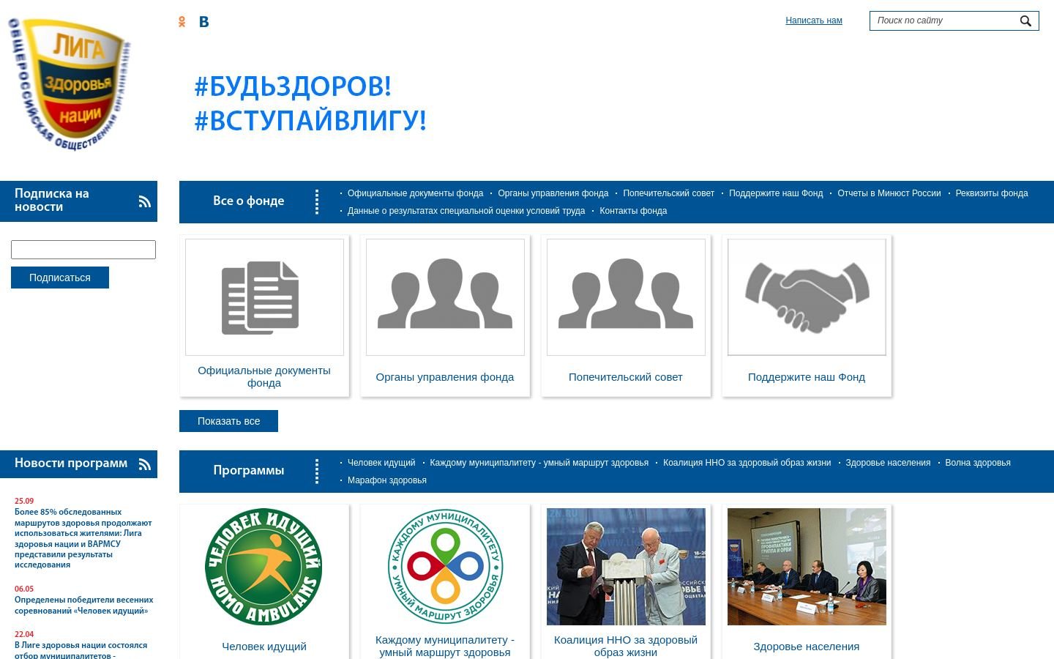This screenshot has width=1054, height=659.
Task: Click the search magnifier icon
Action: (1025, 21)
